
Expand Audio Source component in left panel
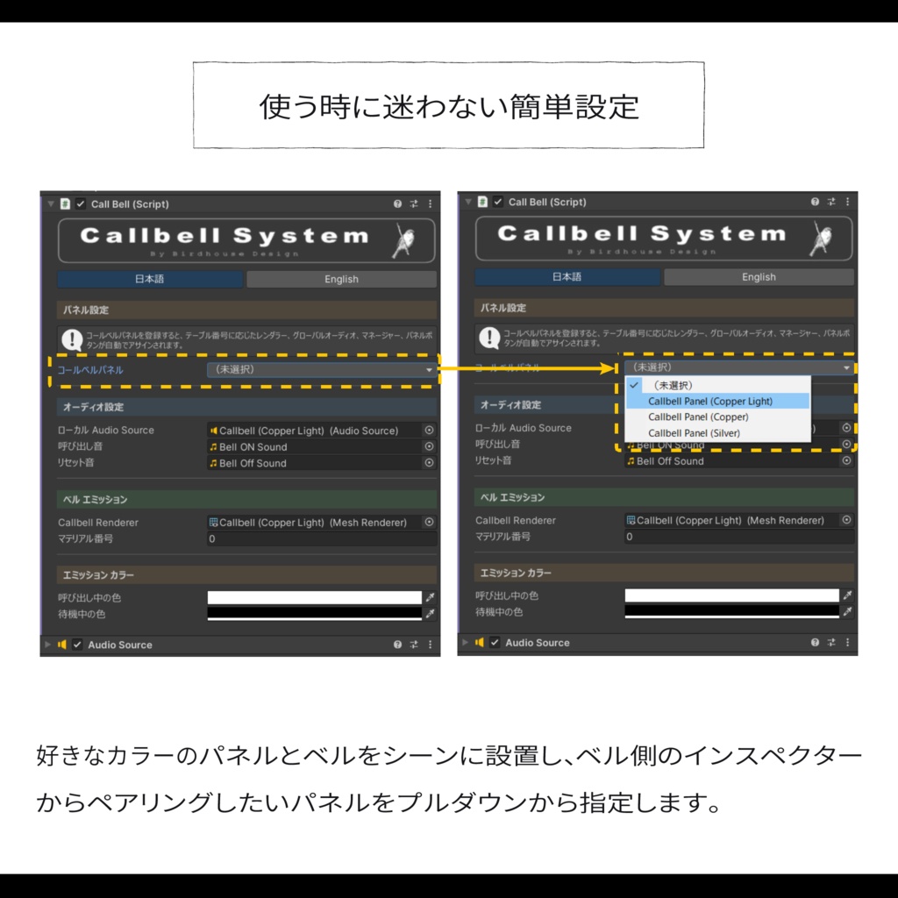pyautogui.click(x=48, y=645)
